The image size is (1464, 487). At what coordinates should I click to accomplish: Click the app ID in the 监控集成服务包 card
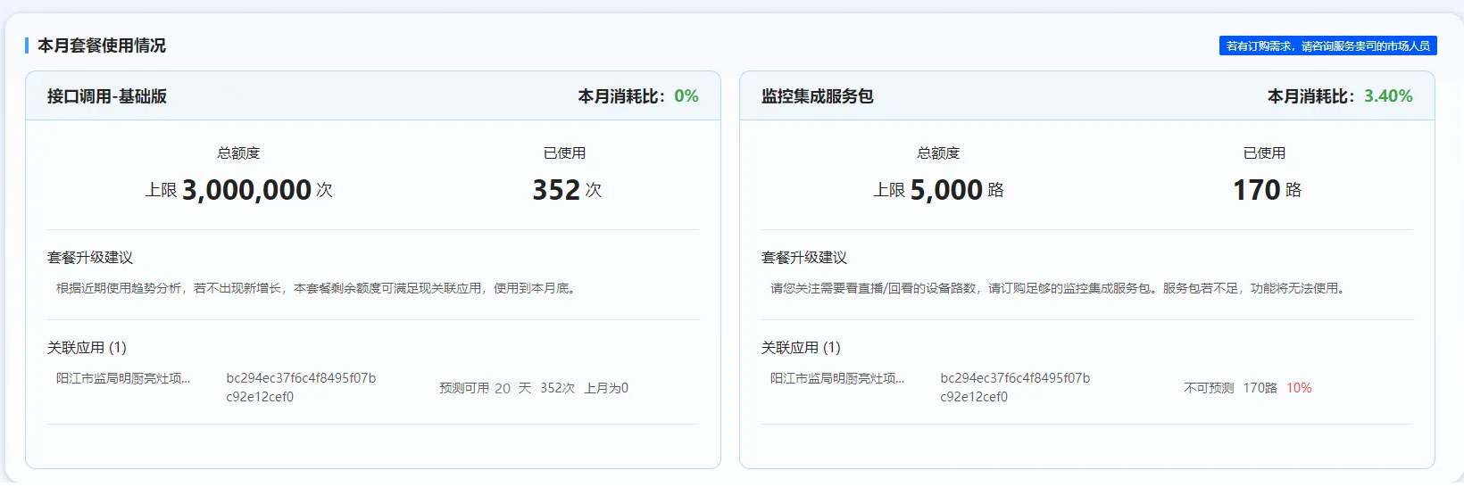[1015, 387]
